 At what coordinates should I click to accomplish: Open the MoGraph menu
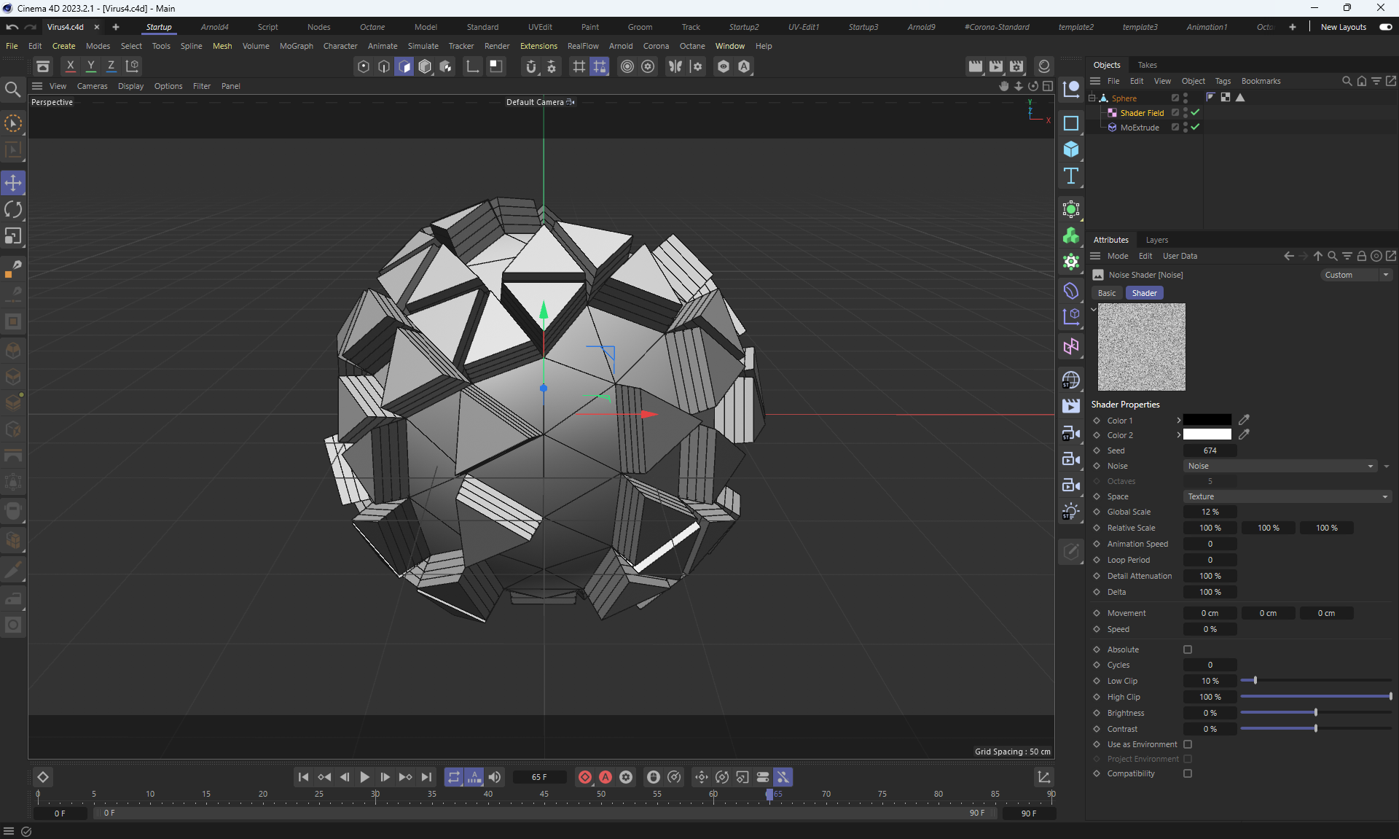[x=296, y=46]
